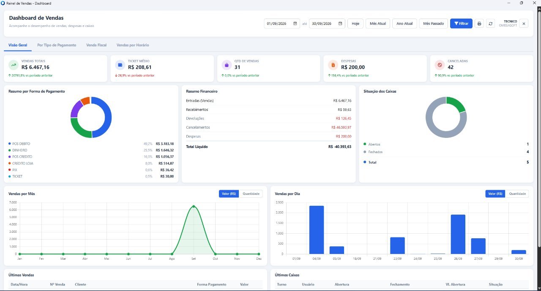
Task: Open the calendar picker for start date 01/09/2026
Action: click(295, 24)
